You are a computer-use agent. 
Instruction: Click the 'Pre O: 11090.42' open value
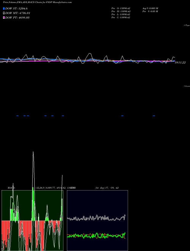pyautogui.click(x=121, y=8)
